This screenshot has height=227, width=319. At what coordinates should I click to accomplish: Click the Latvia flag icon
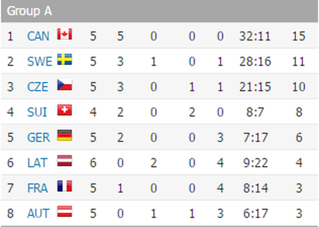pyautogui.click(x=65, y=160)
